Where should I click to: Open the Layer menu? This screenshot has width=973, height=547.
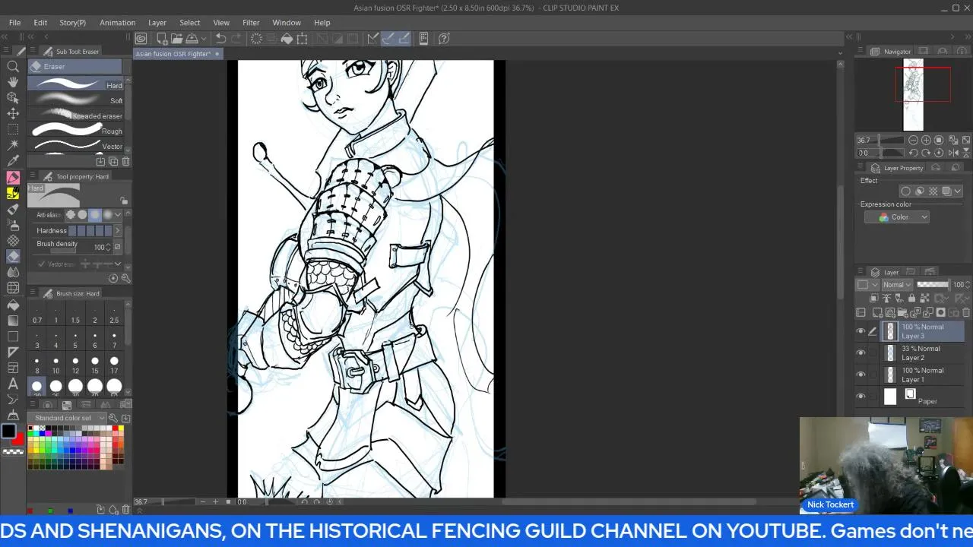(157, 23)
